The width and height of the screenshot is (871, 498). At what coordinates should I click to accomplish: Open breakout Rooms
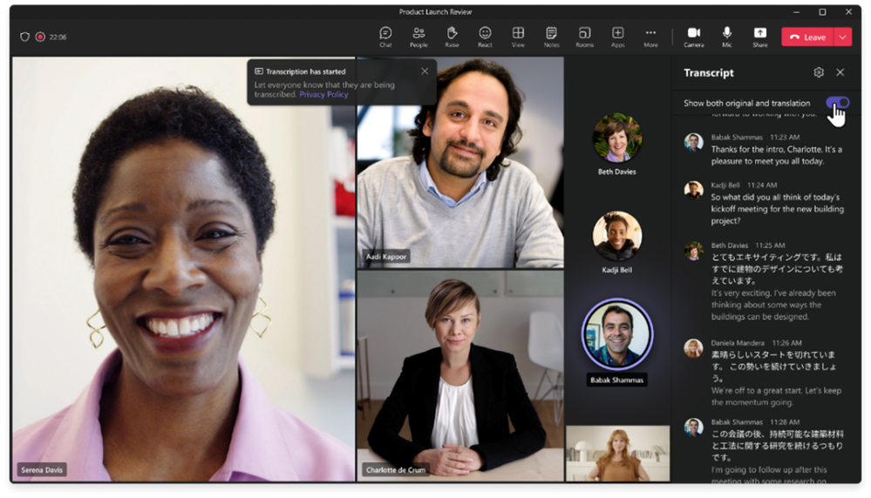584,37
